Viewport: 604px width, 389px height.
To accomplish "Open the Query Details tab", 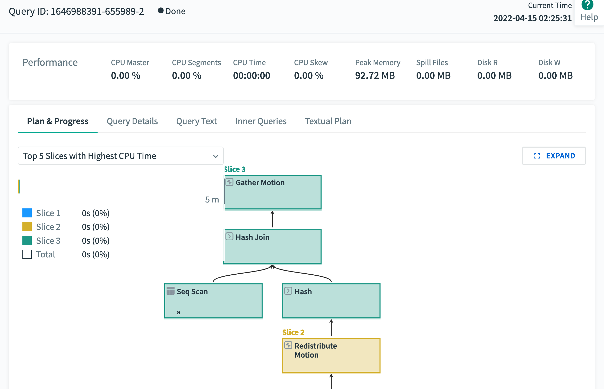I will 132,121.
